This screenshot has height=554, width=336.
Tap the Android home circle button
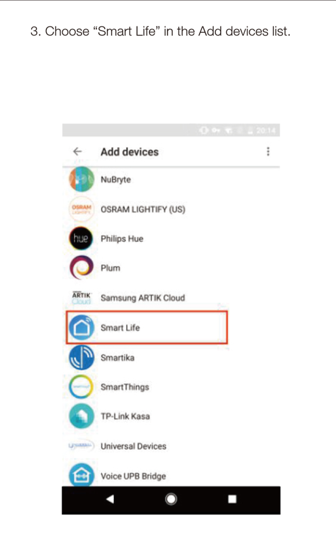tap(171, 499)
